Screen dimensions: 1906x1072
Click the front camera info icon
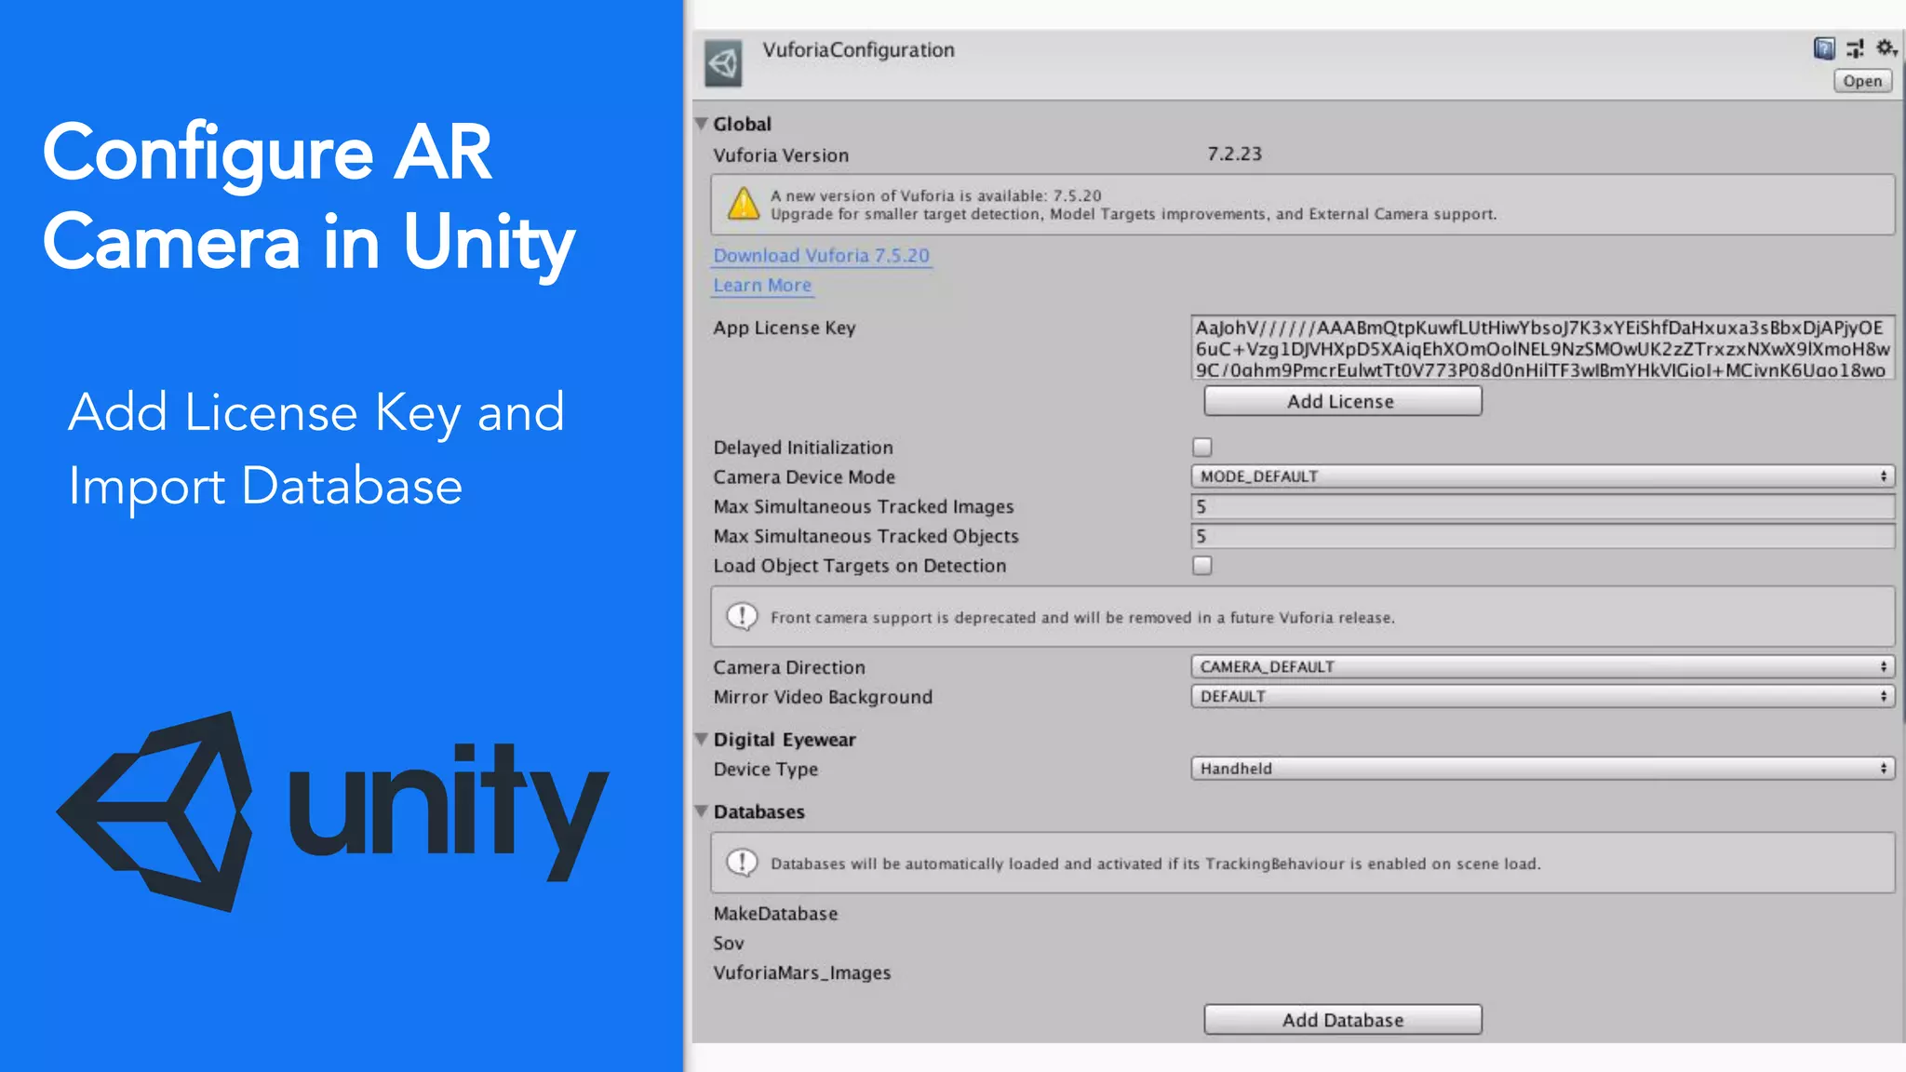pos(742,616)
